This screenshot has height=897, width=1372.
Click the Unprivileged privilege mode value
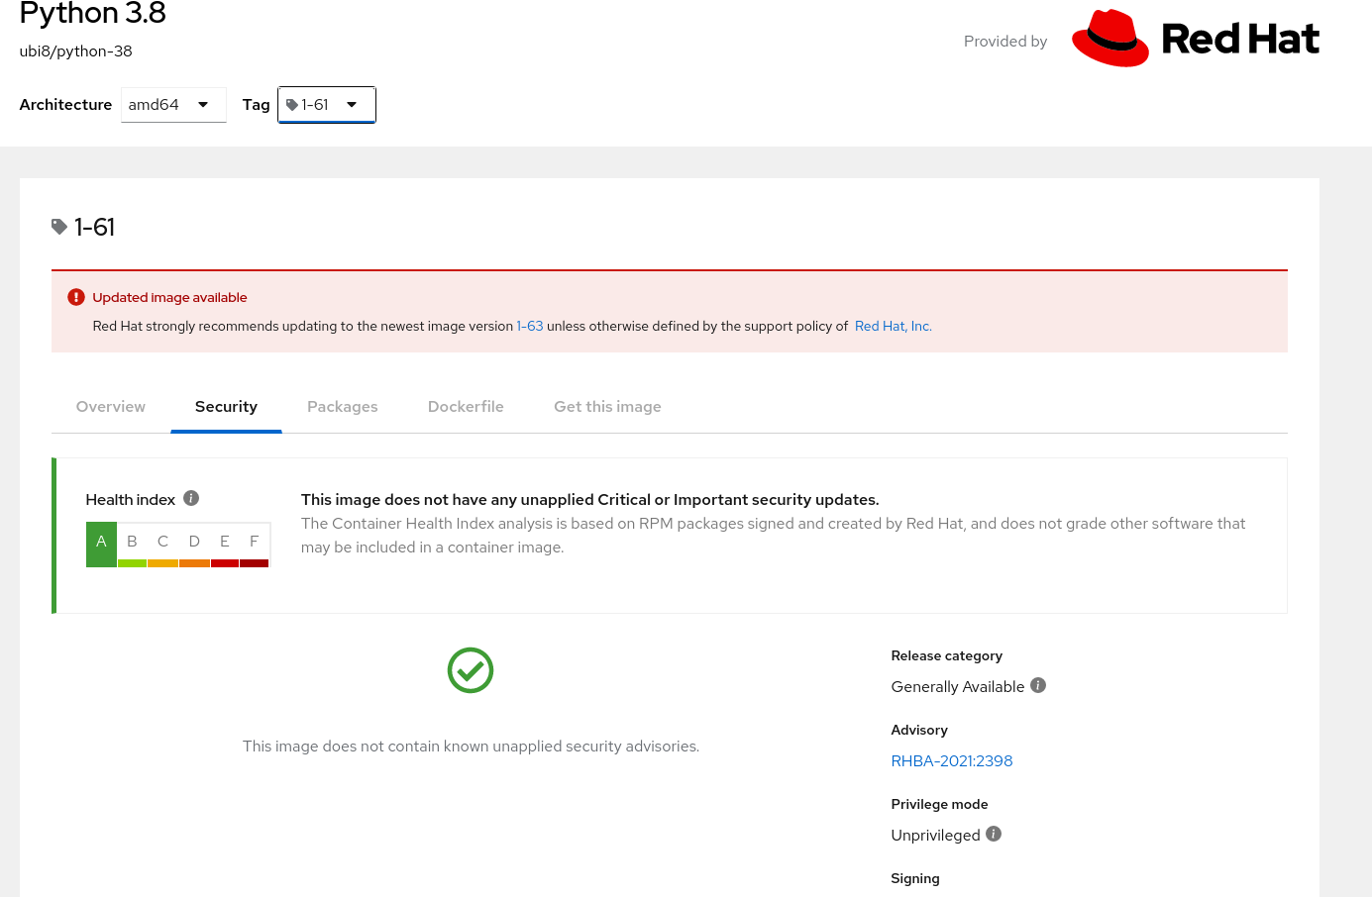tap(936, 836)
